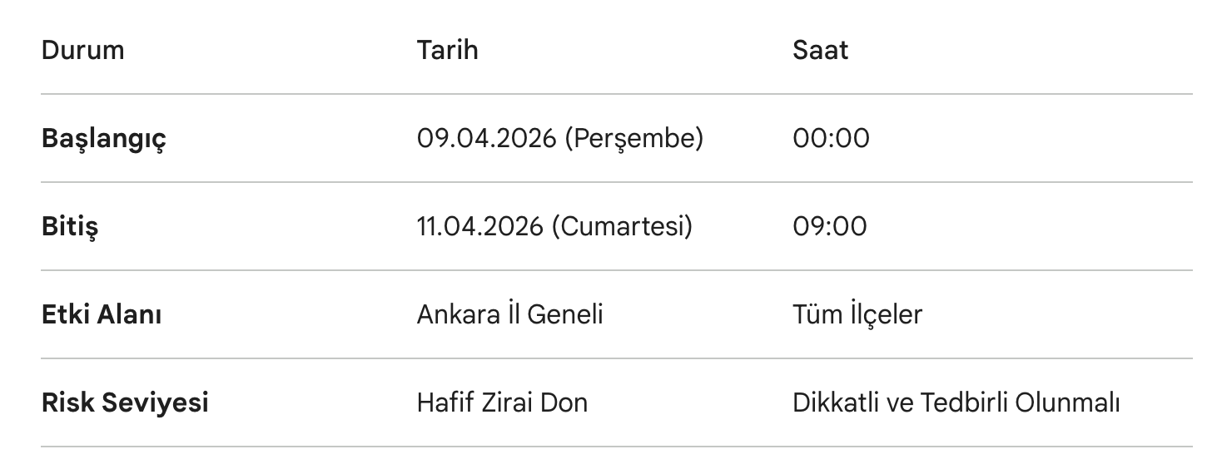Click the Durum column header
The image size is (1227, 464).
82,50
